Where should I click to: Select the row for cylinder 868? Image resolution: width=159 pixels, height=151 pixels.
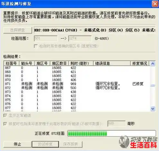77,72
